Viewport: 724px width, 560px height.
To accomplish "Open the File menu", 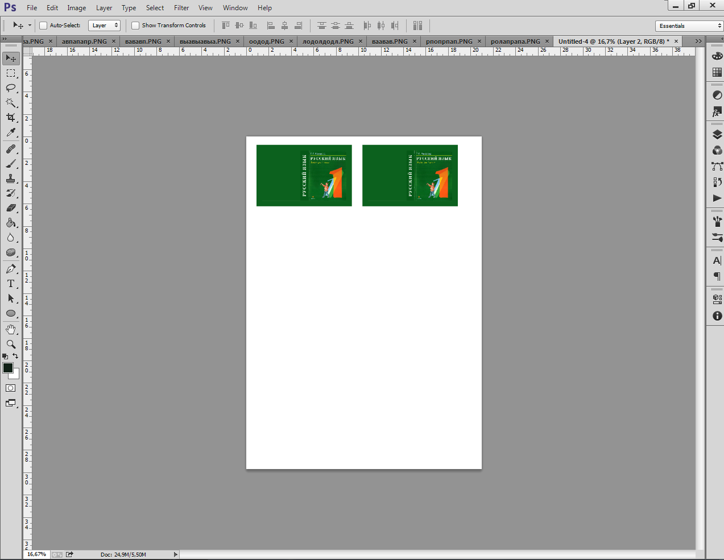I will click(32, 8).
